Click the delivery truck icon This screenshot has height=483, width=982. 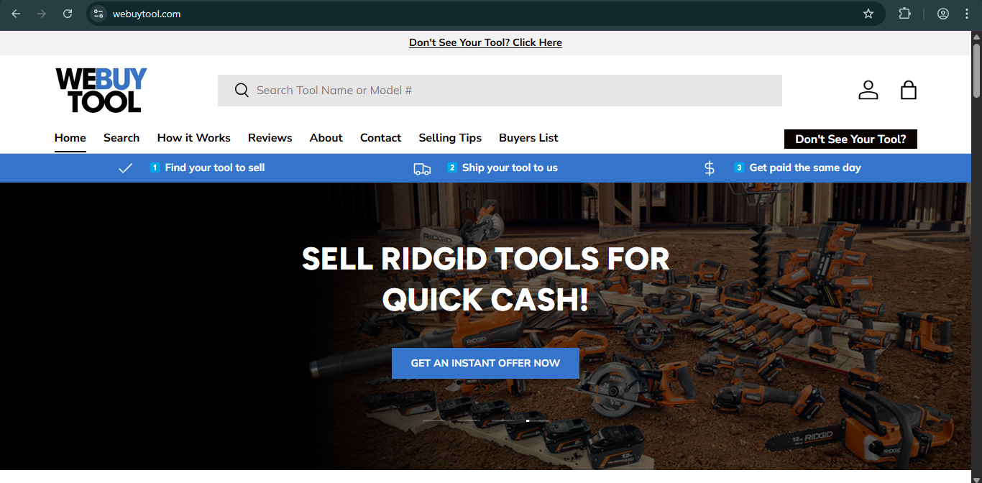coord(422,169)
